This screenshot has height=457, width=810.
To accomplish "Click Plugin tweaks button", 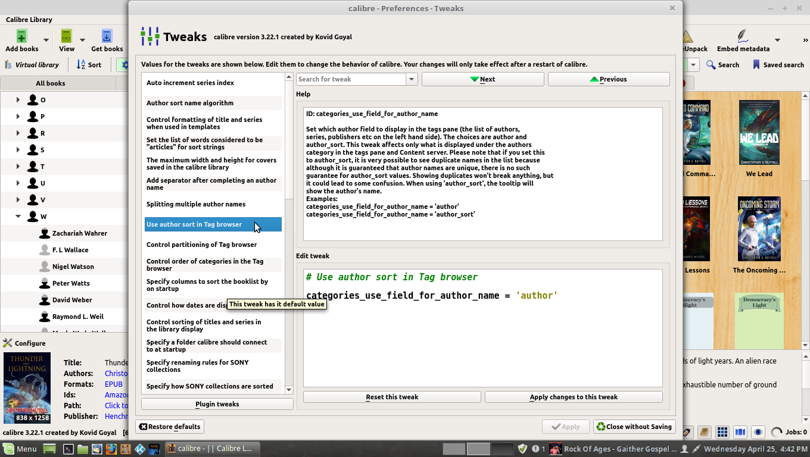I will pyautogui.click(x=217, y=404).
